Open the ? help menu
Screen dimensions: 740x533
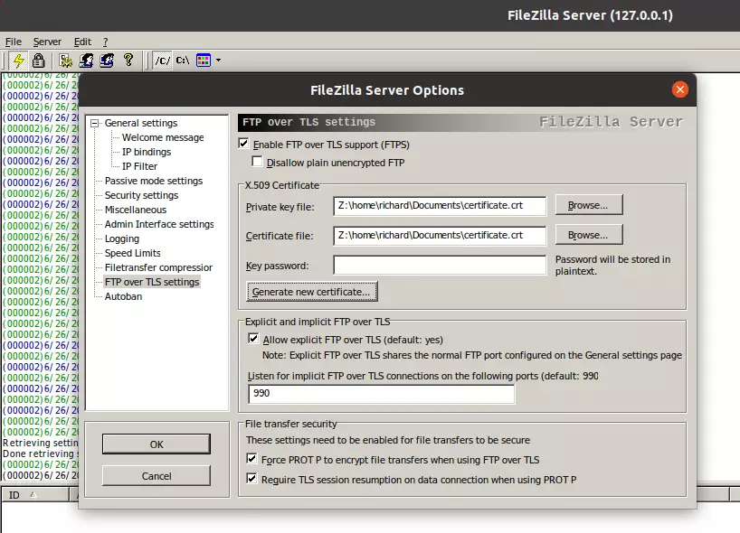point(106,42)
